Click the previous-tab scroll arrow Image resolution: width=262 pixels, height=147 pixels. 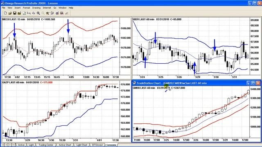tap(6, 145)
